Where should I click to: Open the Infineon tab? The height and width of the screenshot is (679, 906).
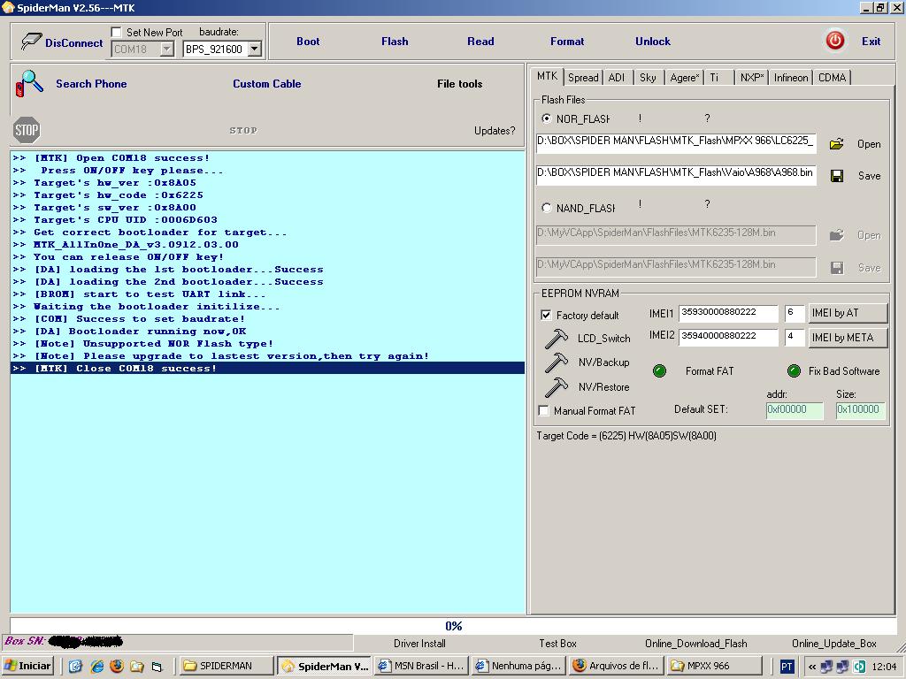pos(790,78)
